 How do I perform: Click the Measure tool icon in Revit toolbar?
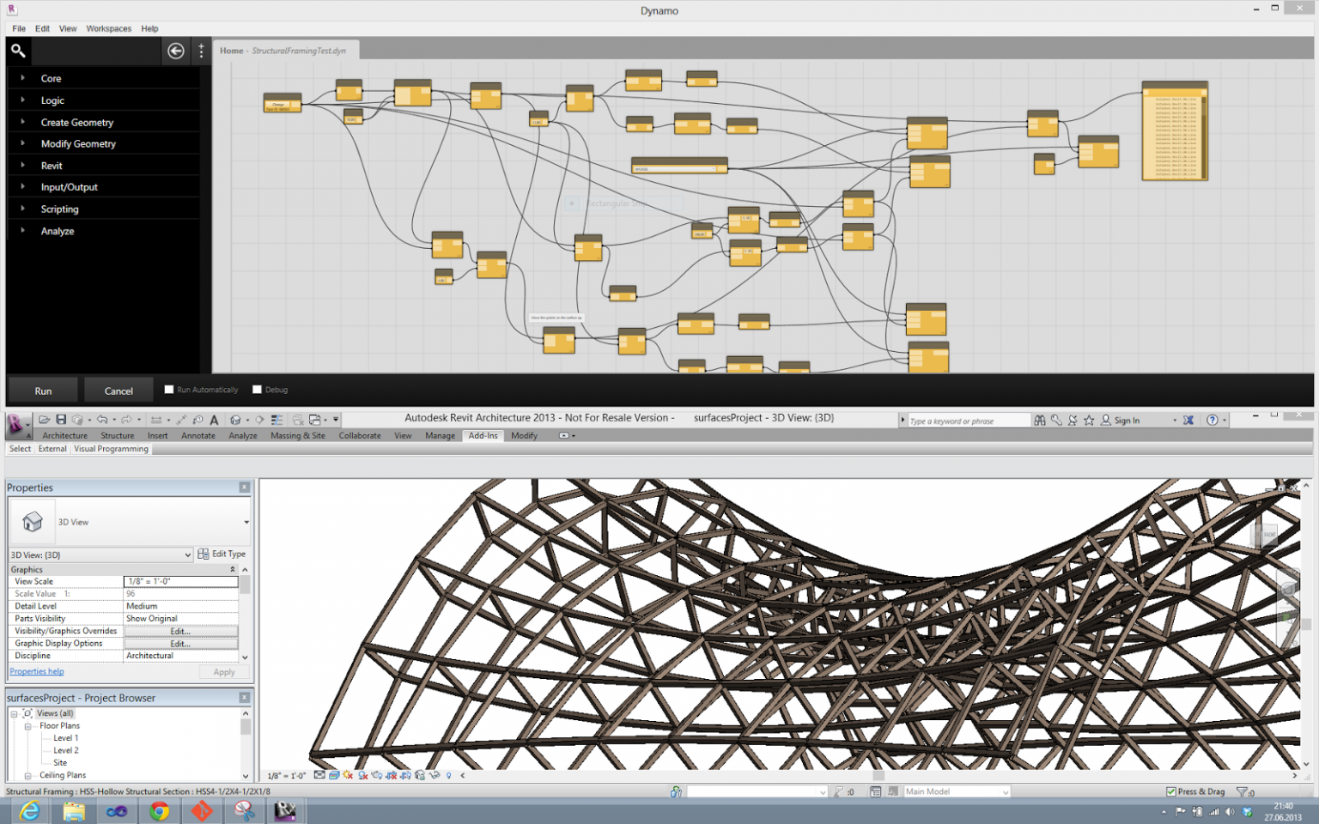156,420
